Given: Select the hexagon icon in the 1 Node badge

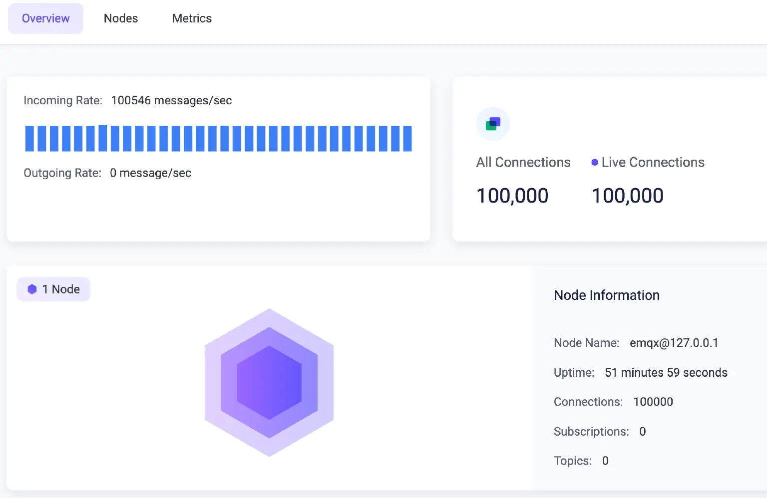Looking at the screenshot, I should click(31, 289).
